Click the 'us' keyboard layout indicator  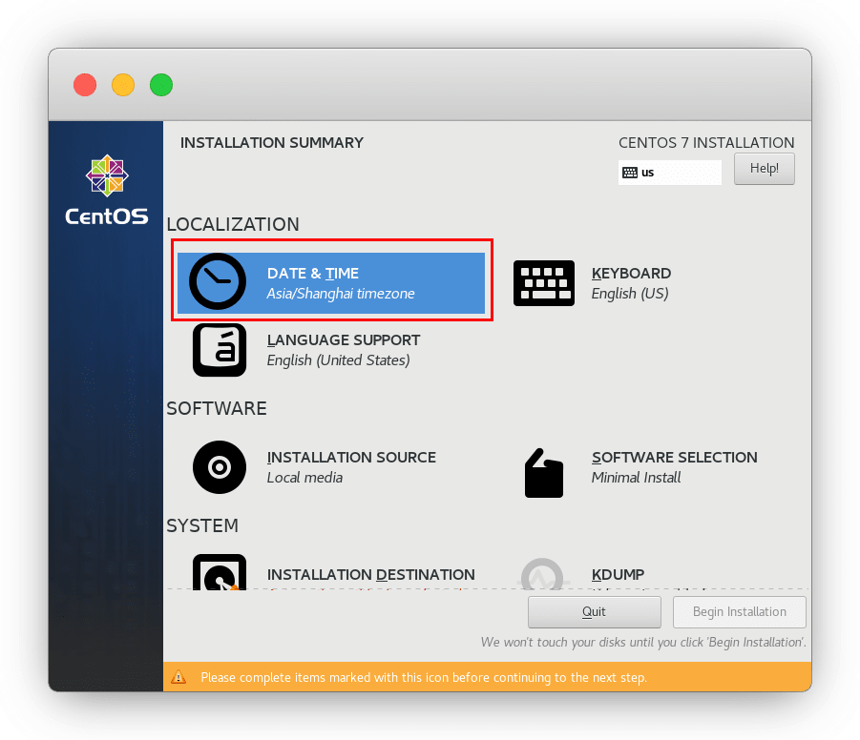point(669,173)
